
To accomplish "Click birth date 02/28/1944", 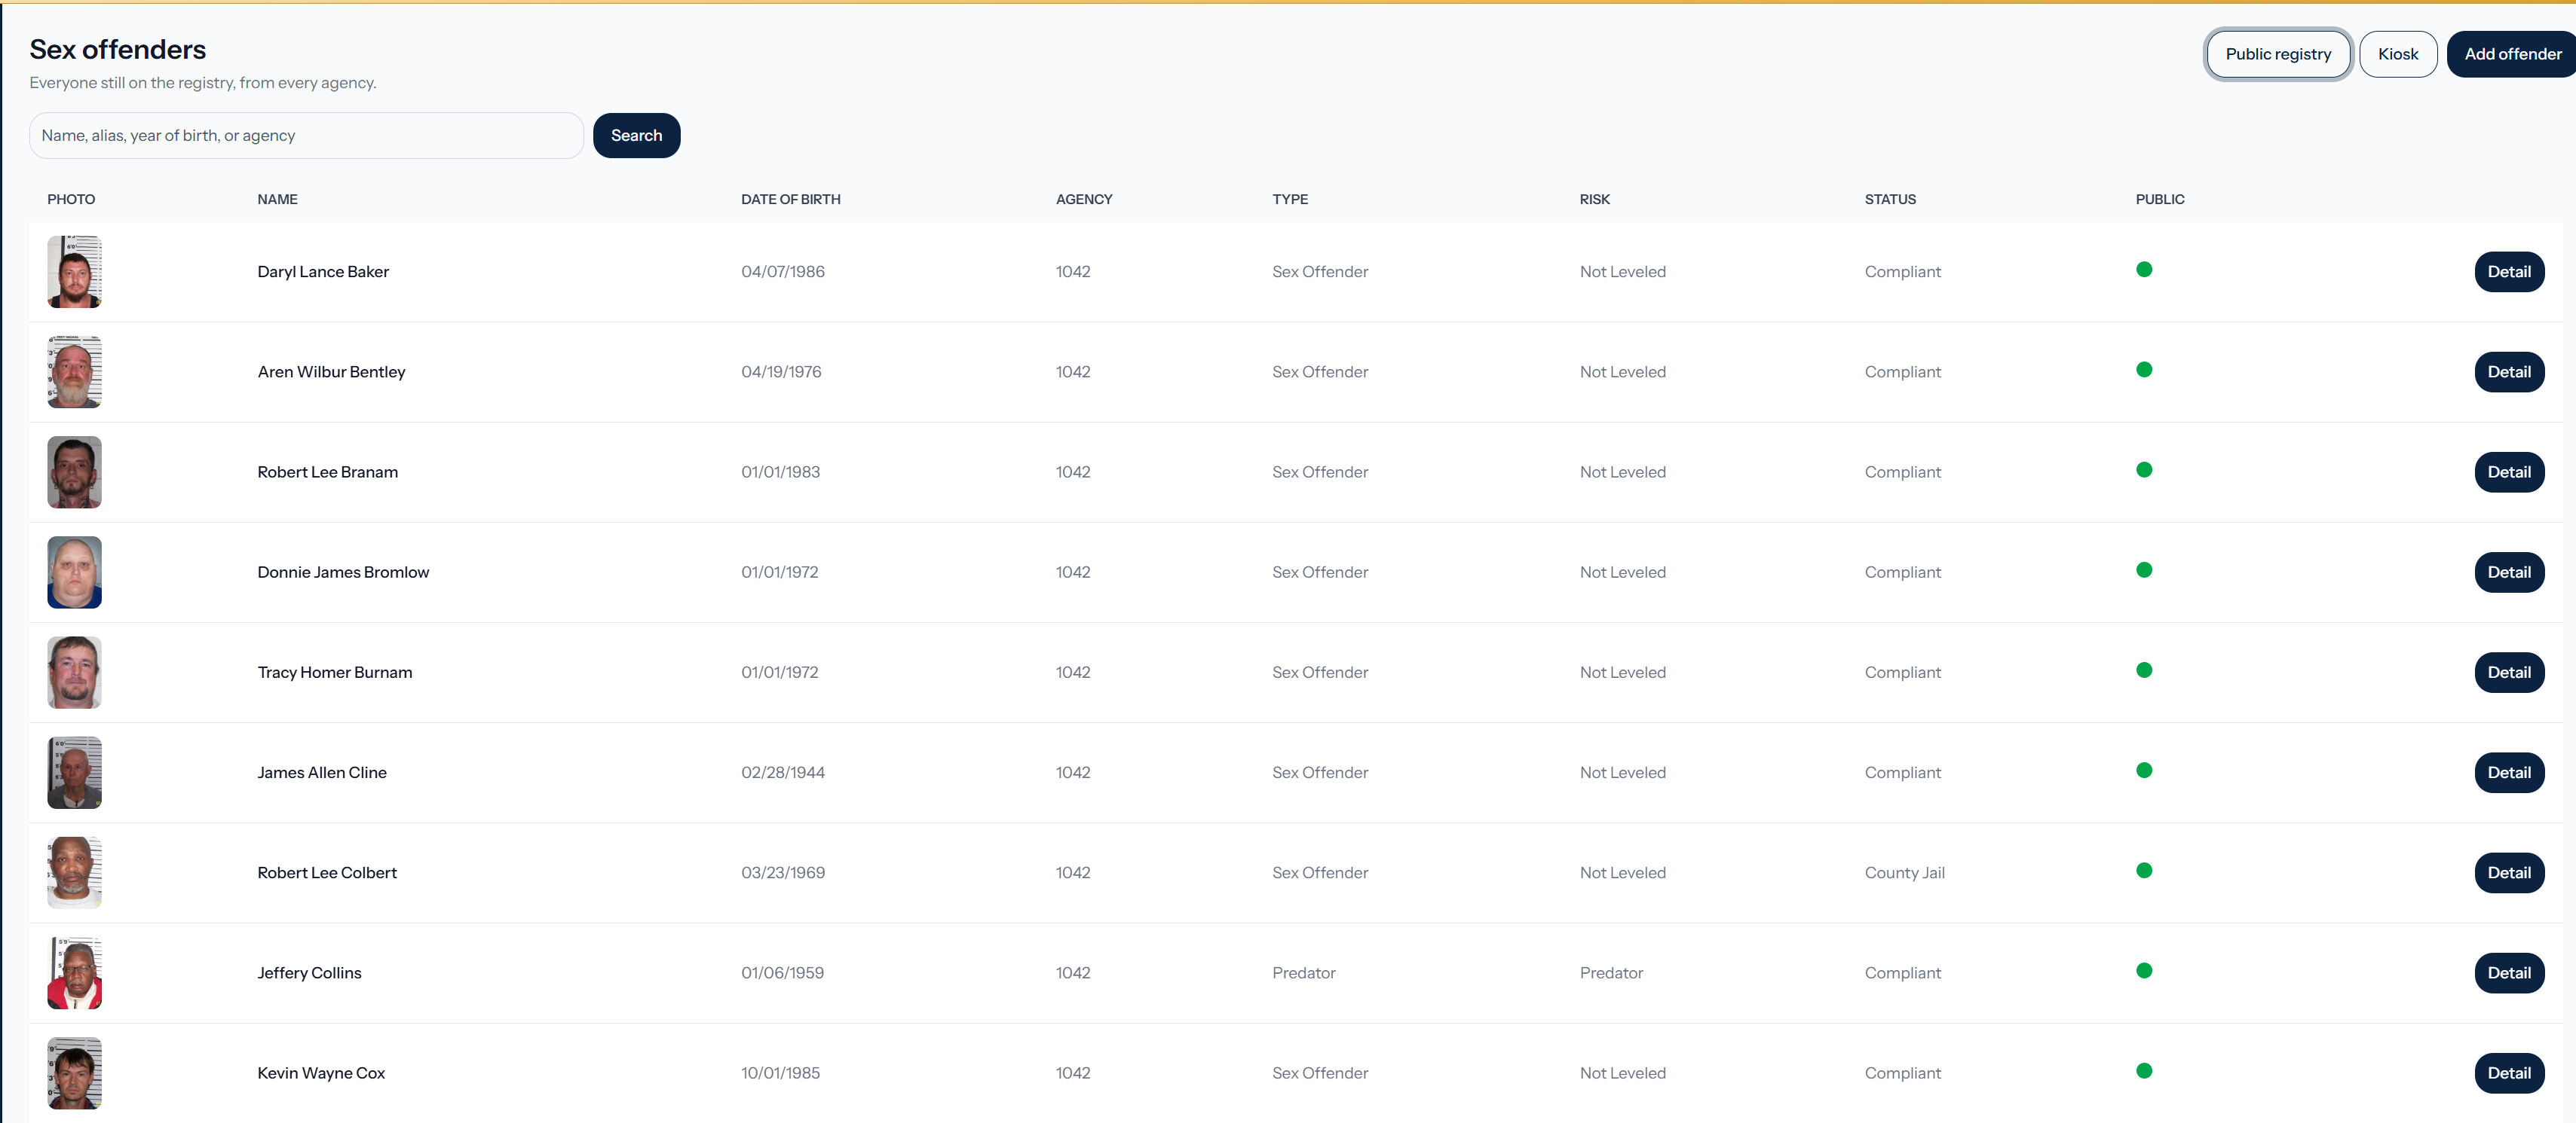I will click(x=782, y=772).
